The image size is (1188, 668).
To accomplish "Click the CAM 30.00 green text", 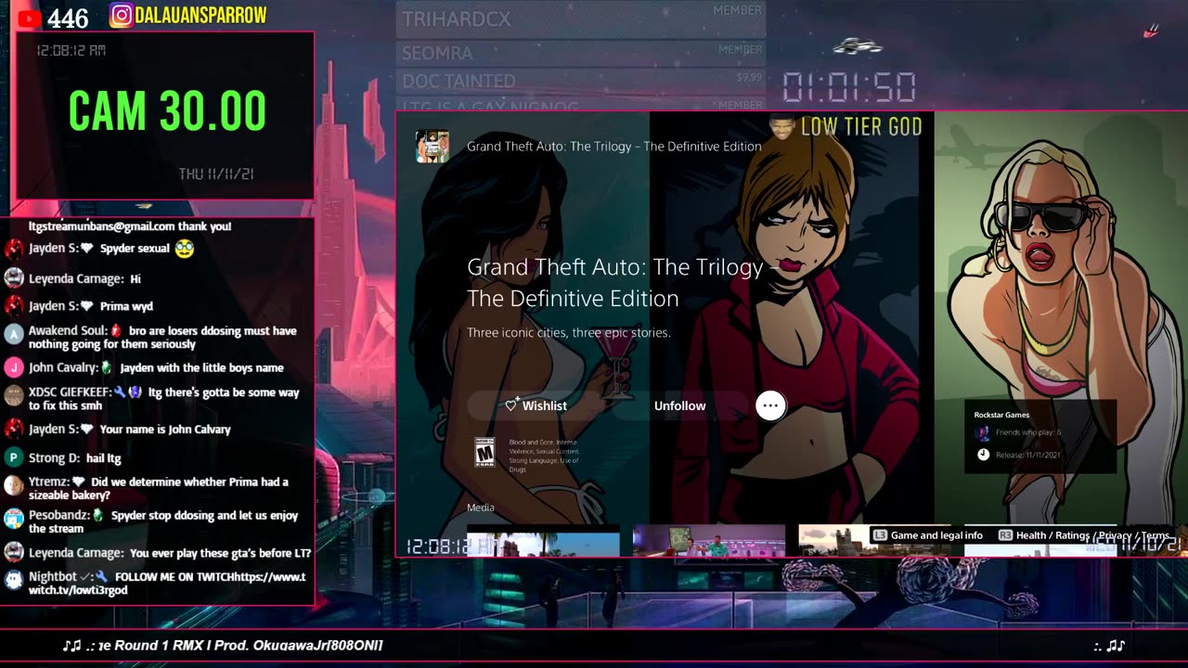I will (167, 112).
